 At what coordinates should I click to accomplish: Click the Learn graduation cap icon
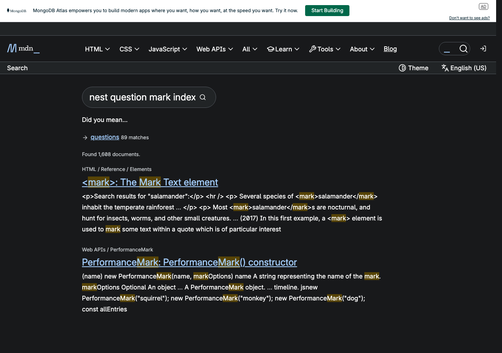(271, 49)
